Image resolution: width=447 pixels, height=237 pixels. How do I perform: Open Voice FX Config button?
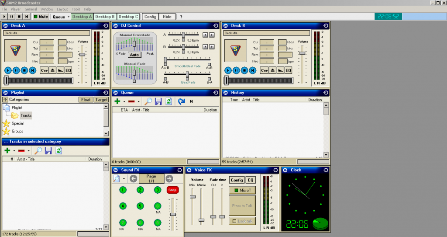pos(237,180)
